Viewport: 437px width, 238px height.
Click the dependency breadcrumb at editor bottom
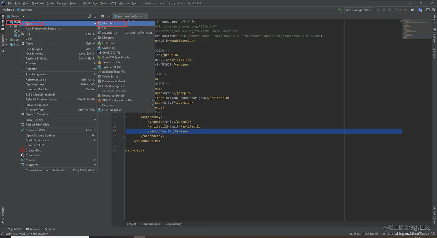coord(173,224)
